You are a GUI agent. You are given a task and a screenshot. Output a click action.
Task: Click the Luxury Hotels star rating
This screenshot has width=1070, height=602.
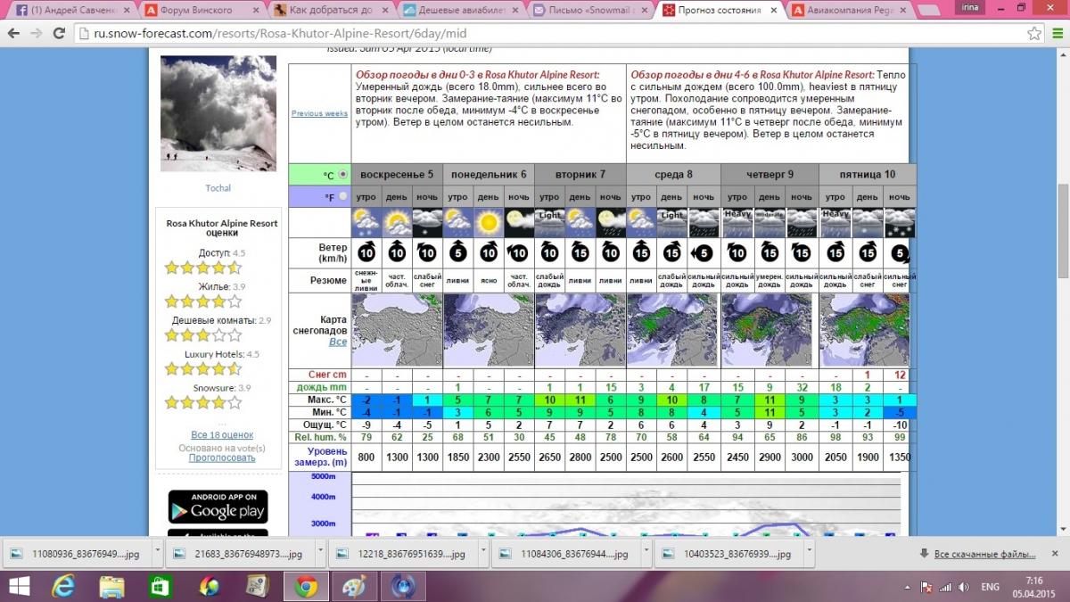pyautogui.click(x=204, y=368)
